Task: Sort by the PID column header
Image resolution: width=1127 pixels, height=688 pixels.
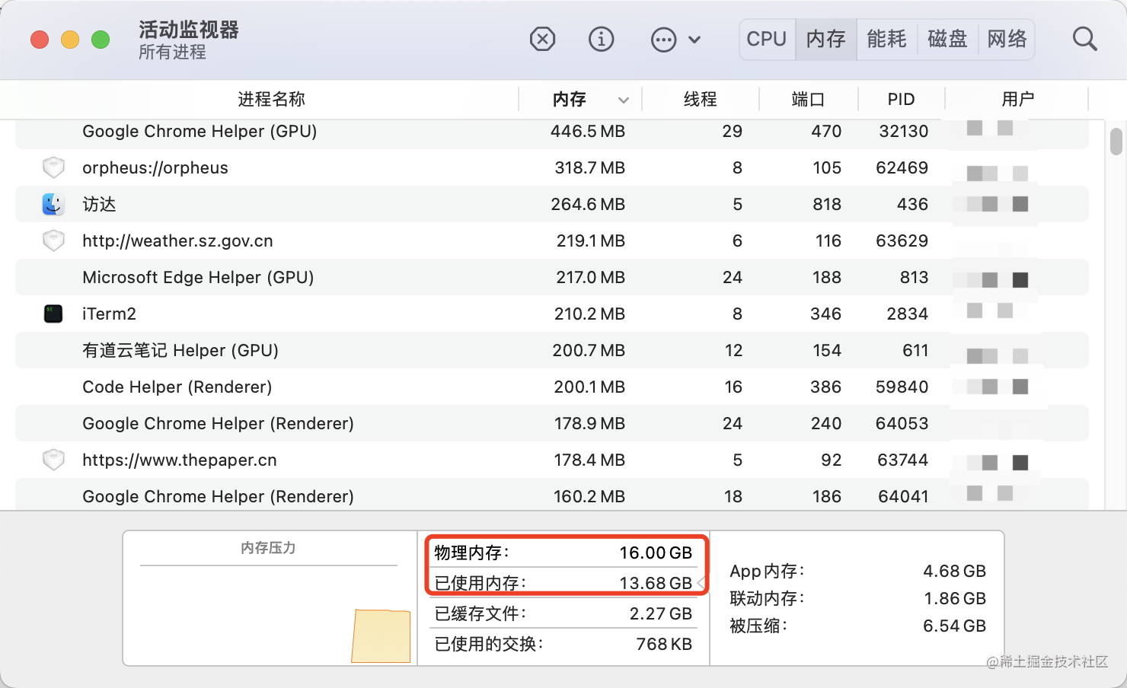Action: point(901,99)
